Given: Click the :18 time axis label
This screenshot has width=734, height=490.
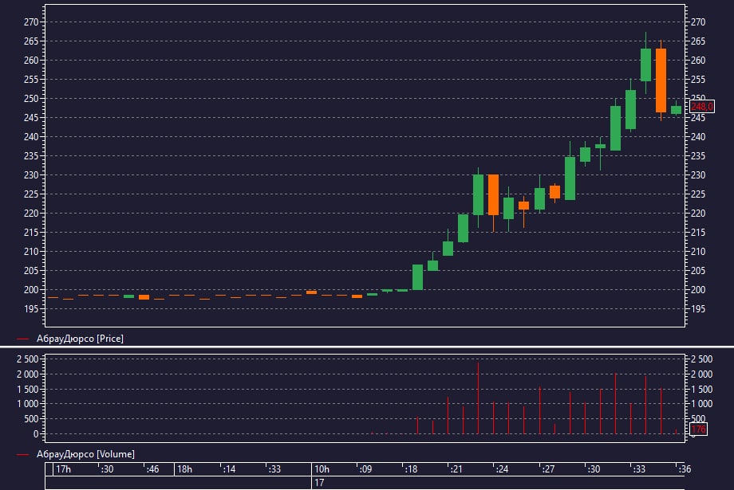Looking at the screenshot, I should tap(411, 469).
